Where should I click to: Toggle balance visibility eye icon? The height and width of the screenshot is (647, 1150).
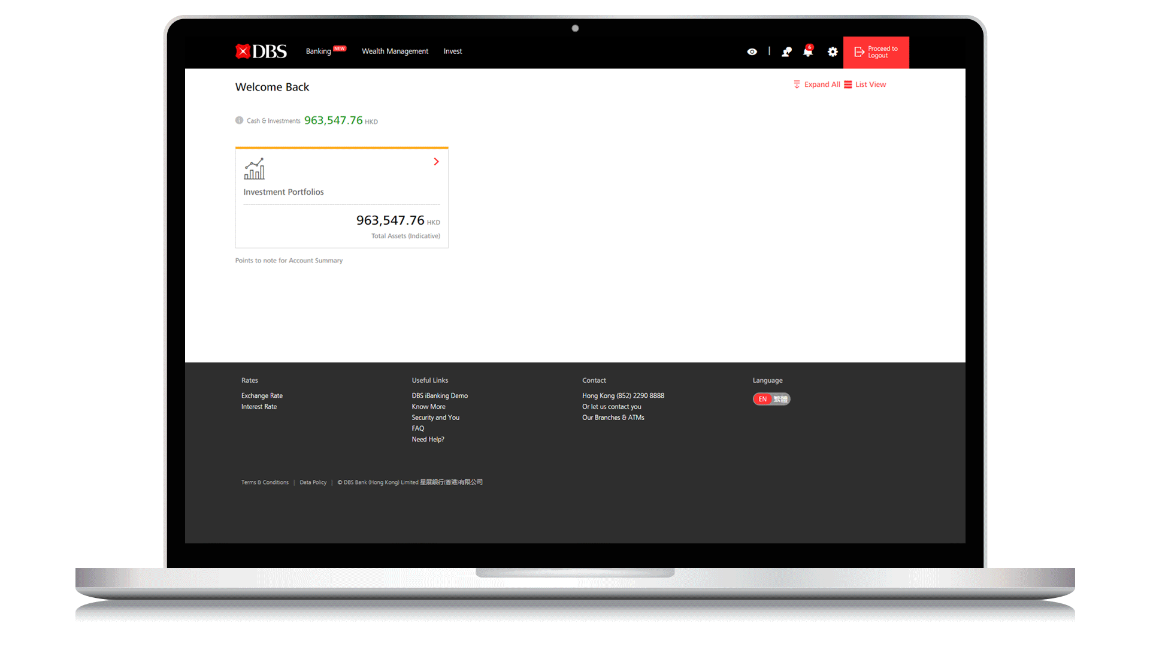click(752, 52)
